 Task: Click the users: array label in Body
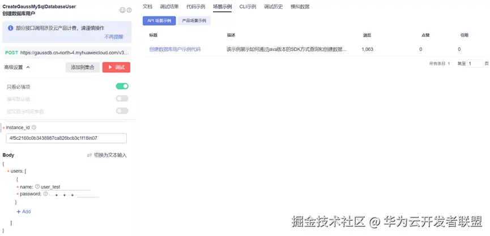pos(19,171)
